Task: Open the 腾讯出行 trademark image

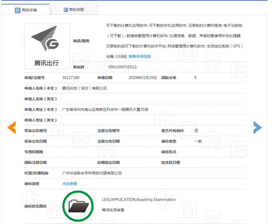Action: (47, 46)
